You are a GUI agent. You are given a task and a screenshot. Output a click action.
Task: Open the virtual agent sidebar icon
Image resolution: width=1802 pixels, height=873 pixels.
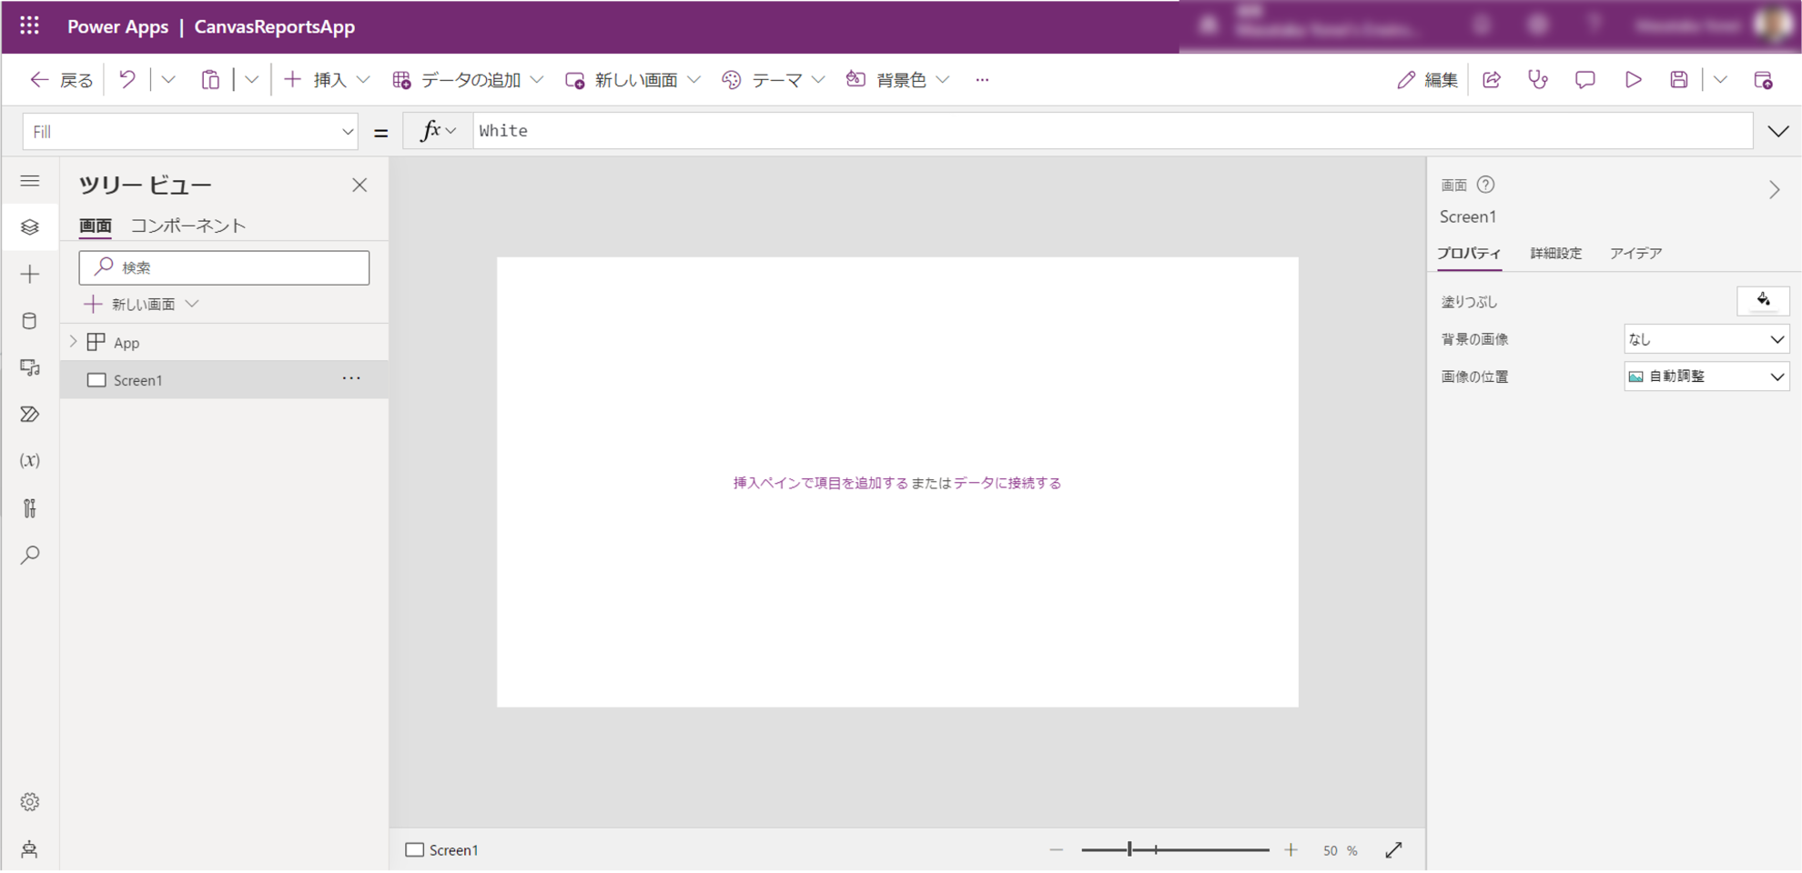pyautogui.click(x=30, y=849)
